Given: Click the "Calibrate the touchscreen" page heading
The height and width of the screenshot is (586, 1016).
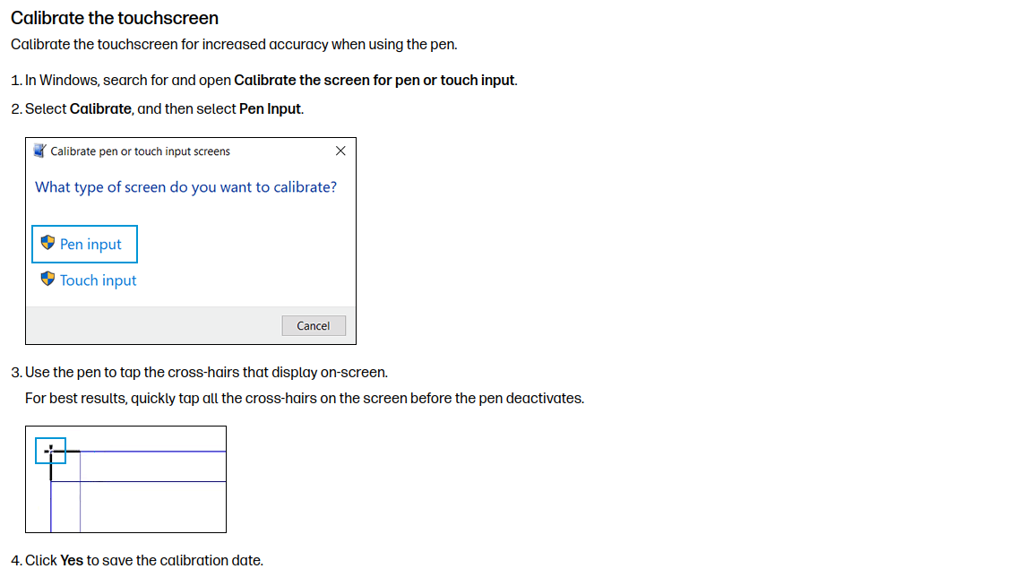Looking at the screenshot, I should [115, 18].
